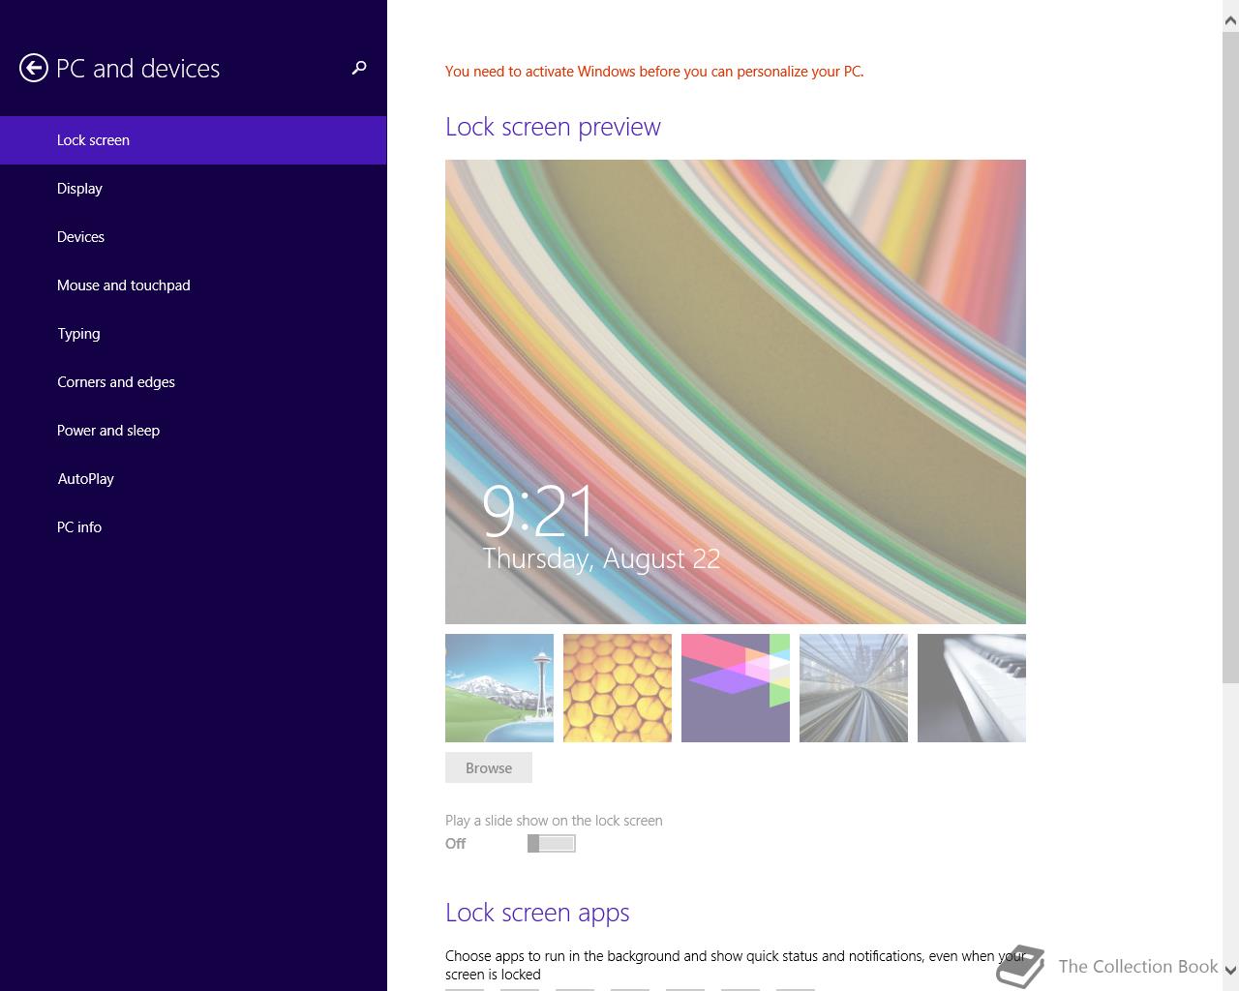Open the Devices settings section

point(194,237)
